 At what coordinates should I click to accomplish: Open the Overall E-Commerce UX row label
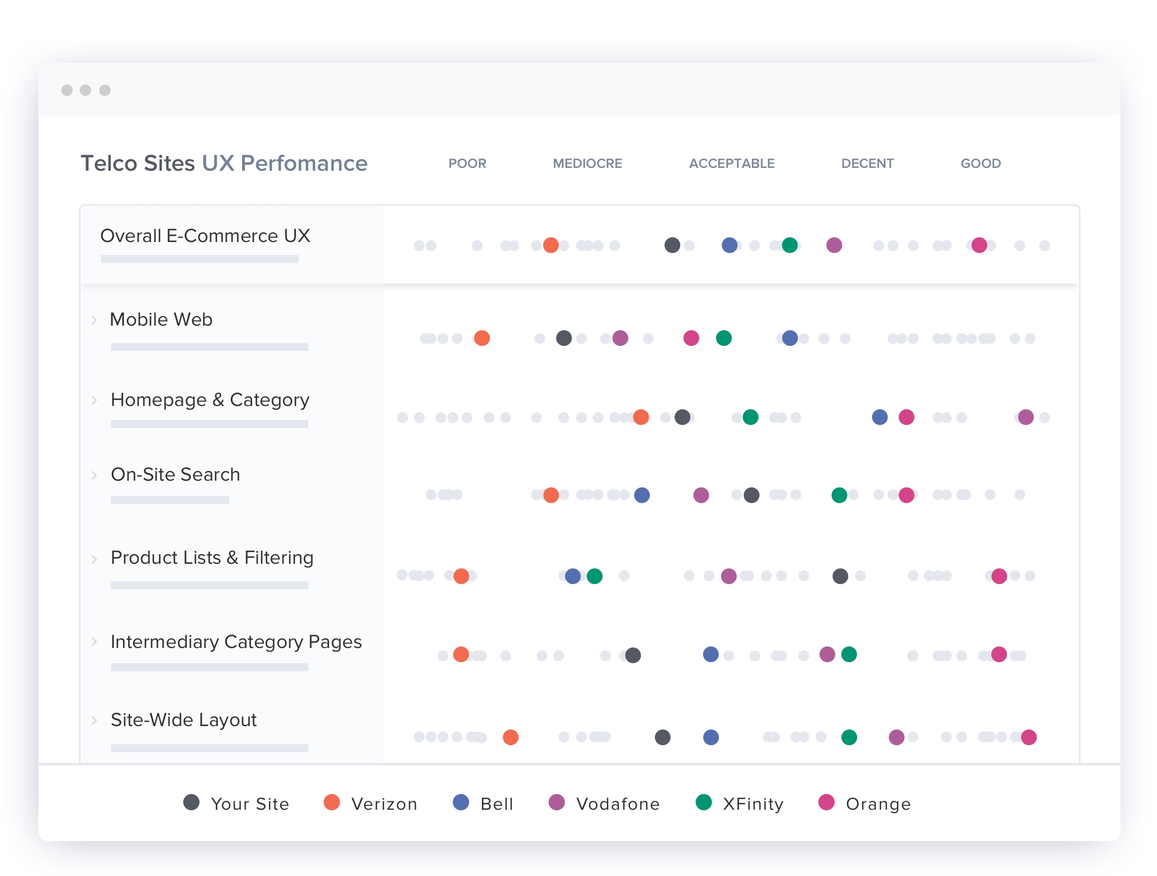205,236
